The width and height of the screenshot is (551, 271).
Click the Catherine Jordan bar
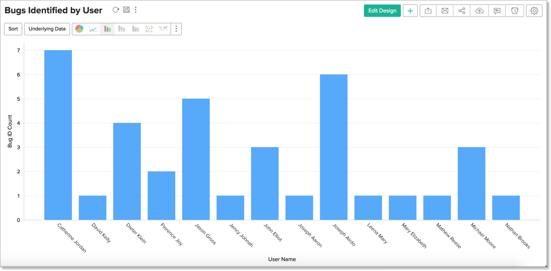[58, 135]
